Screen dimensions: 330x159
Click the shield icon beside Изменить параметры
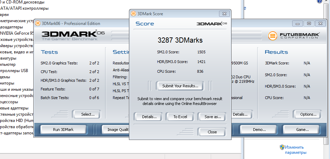click(x=282, y=147)
